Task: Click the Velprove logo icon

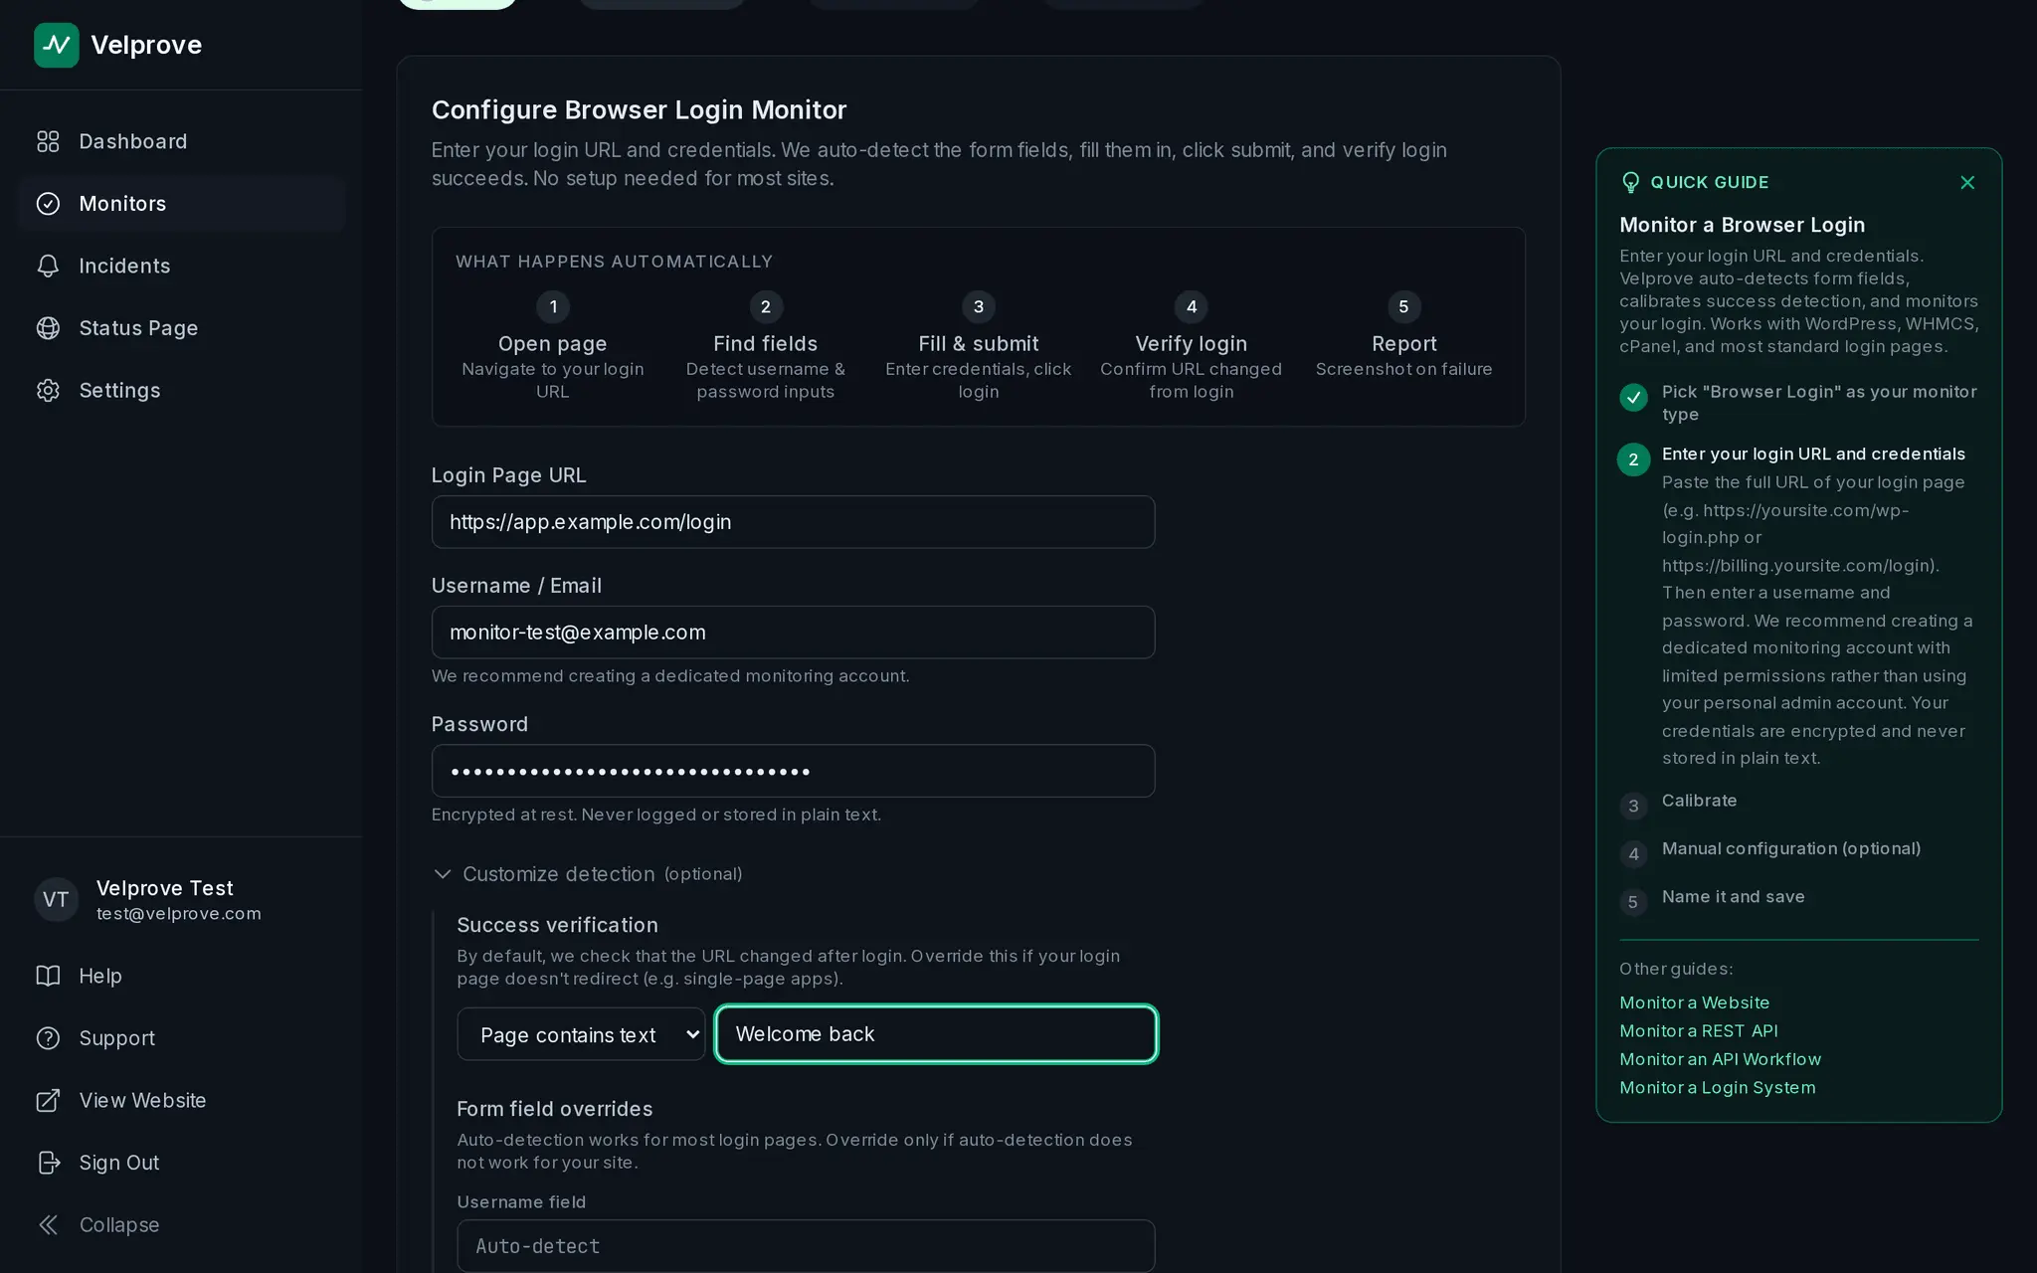Action: point(56,45)
